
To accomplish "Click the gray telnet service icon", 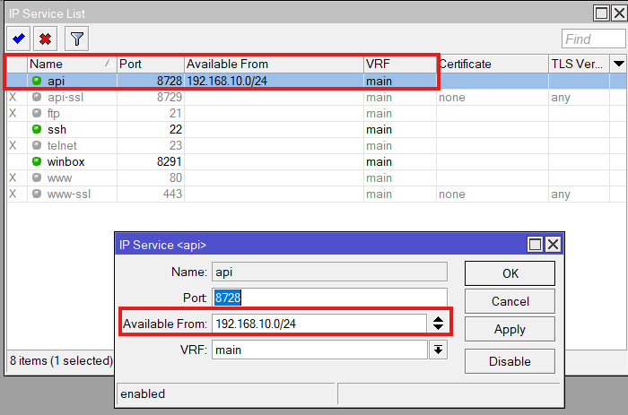I will [x=37, y=146].
